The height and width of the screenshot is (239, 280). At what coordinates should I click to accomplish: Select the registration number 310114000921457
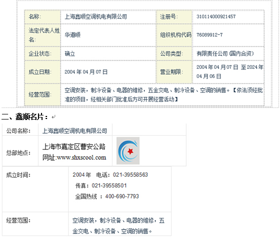[x=216, y=17]
